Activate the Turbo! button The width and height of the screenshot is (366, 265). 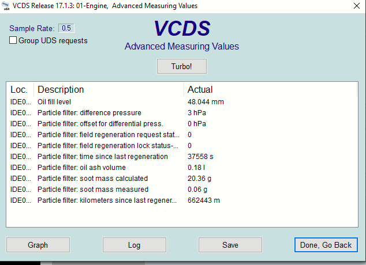[182, 66]
